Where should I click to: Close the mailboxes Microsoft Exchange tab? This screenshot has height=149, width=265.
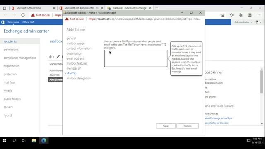point(150,8)
